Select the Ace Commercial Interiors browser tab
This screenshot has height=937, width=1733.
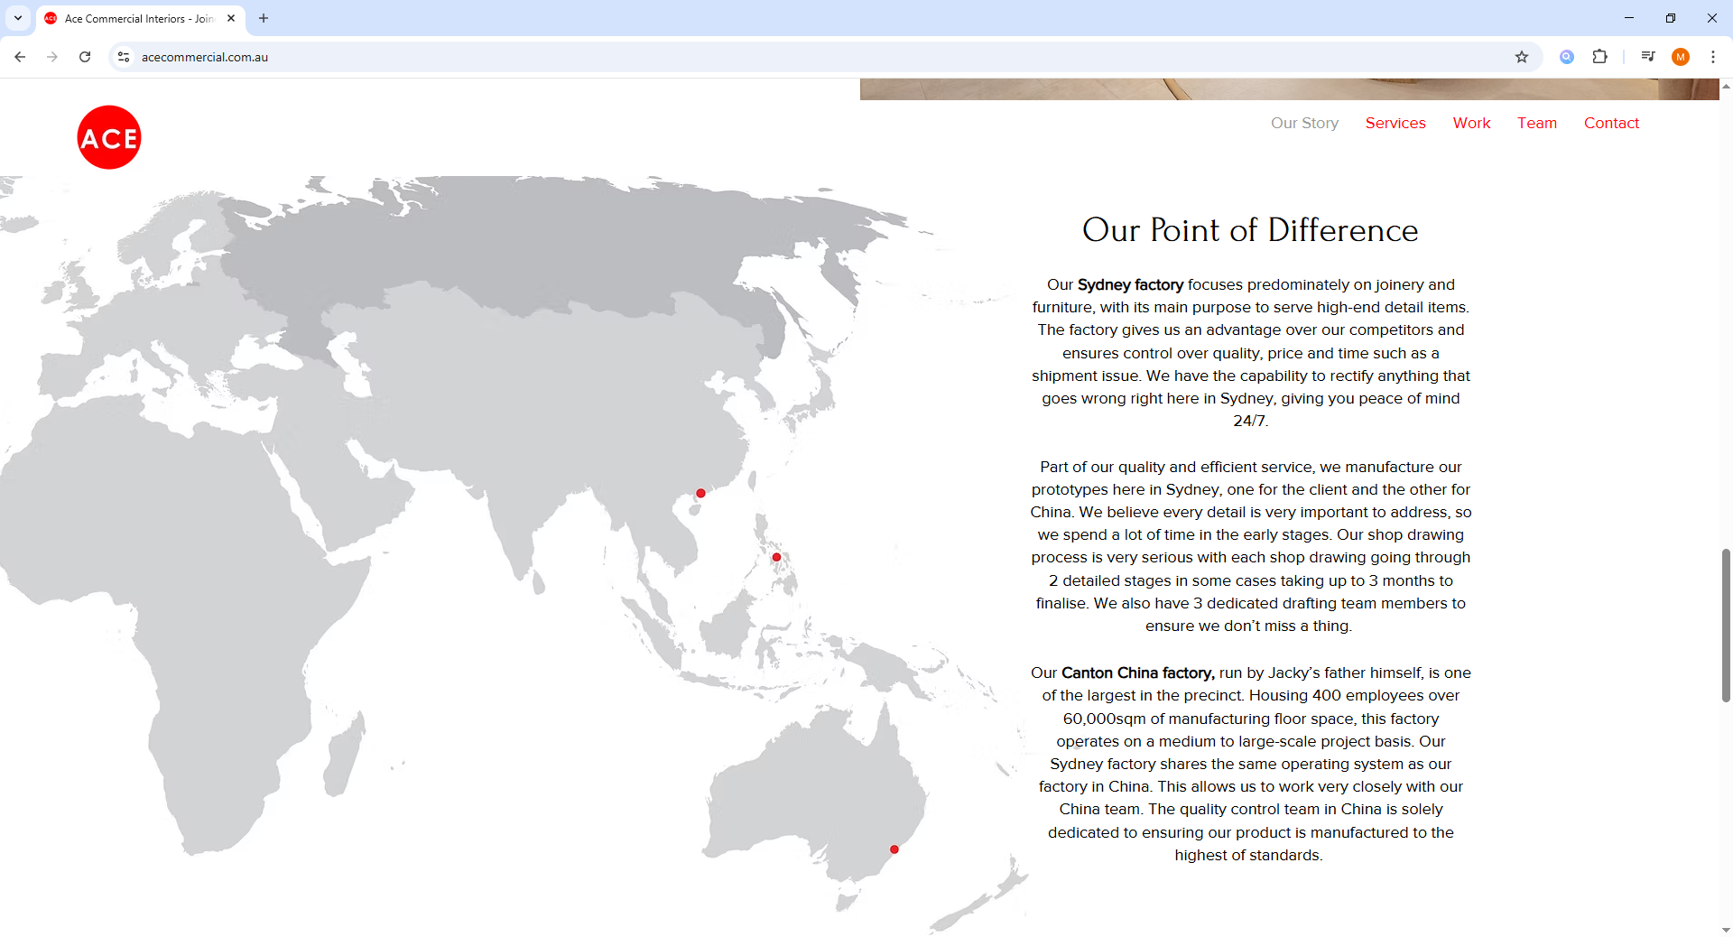[140, 18]
